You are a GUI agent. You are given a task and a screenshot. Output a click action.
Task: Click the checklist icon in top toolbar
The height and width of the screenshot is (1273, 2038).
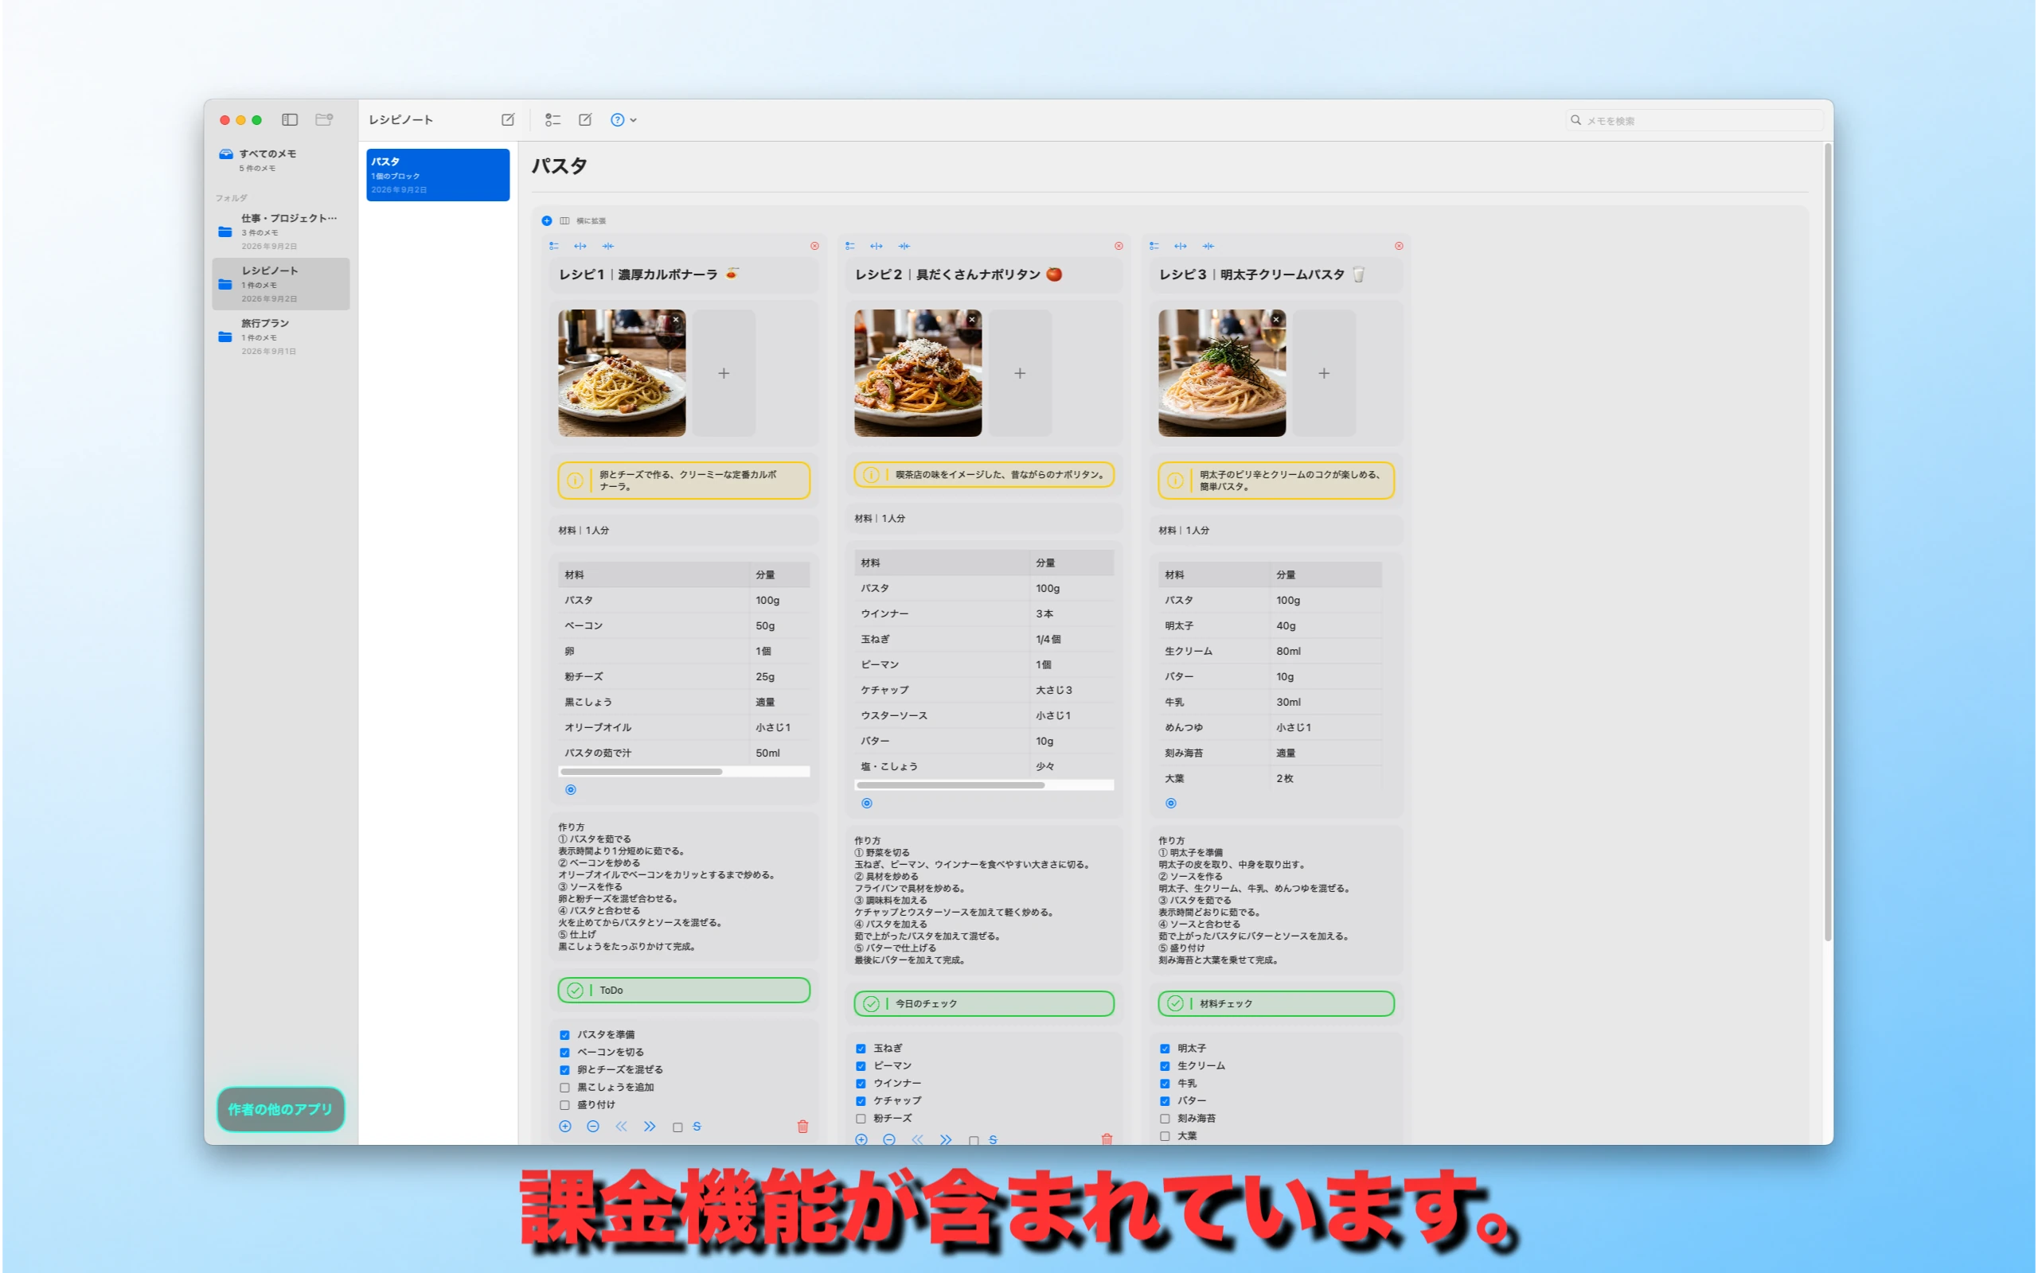click(x=552, y=119)
